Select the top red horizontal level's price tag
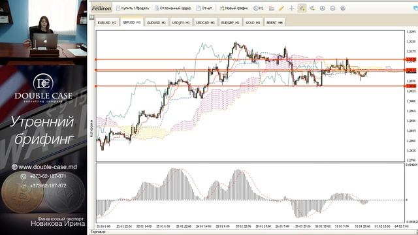 [x=411, y=59]
